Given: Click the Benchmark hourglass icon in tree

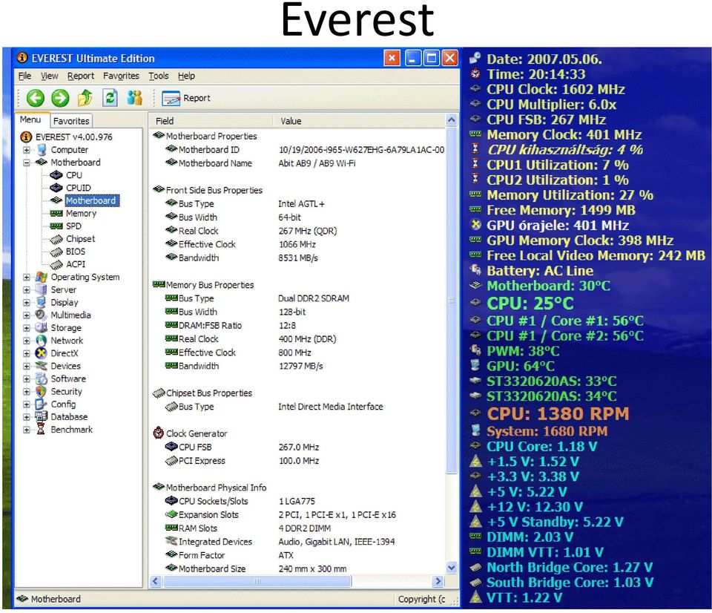Looking at the screenshot, I should (42, 430).
